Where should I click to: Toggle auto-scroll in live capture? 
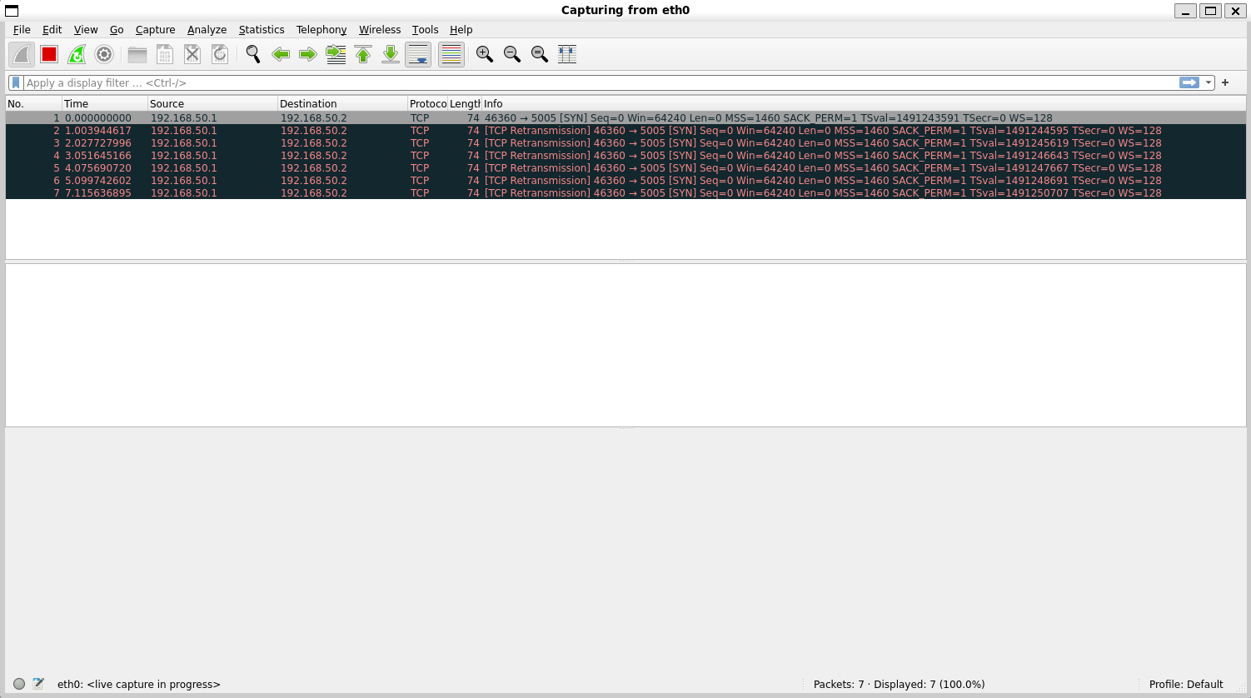click(417, 54)
